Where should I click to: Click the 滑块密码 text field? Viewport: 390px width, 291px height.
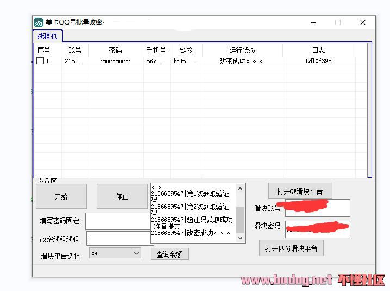317,229
